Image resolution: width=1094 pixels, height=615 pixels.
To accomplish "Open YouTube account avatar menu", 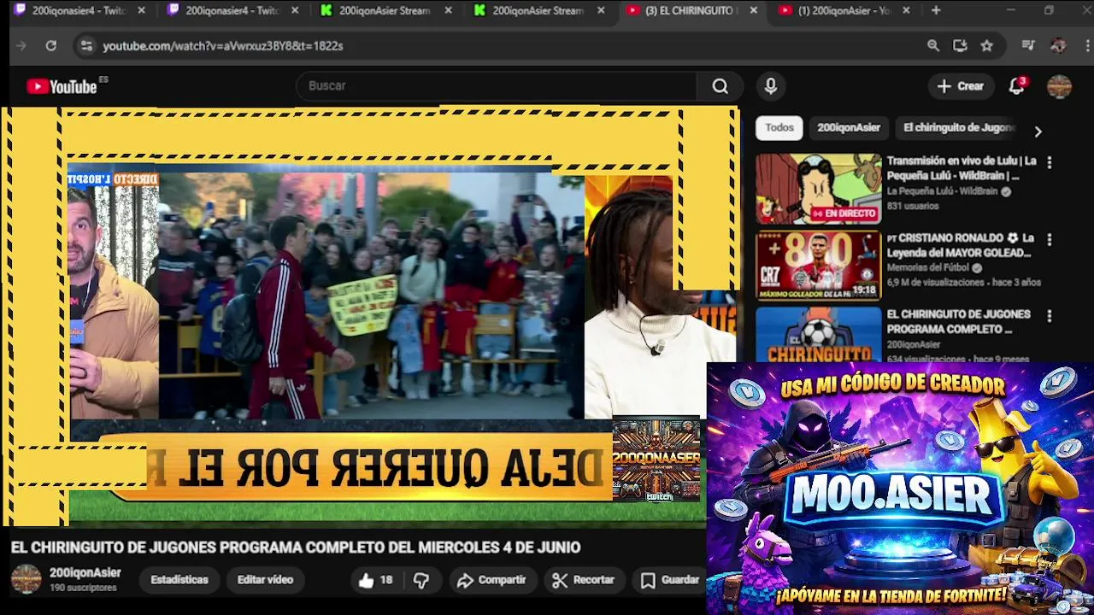I will (x=1060, y=86).
